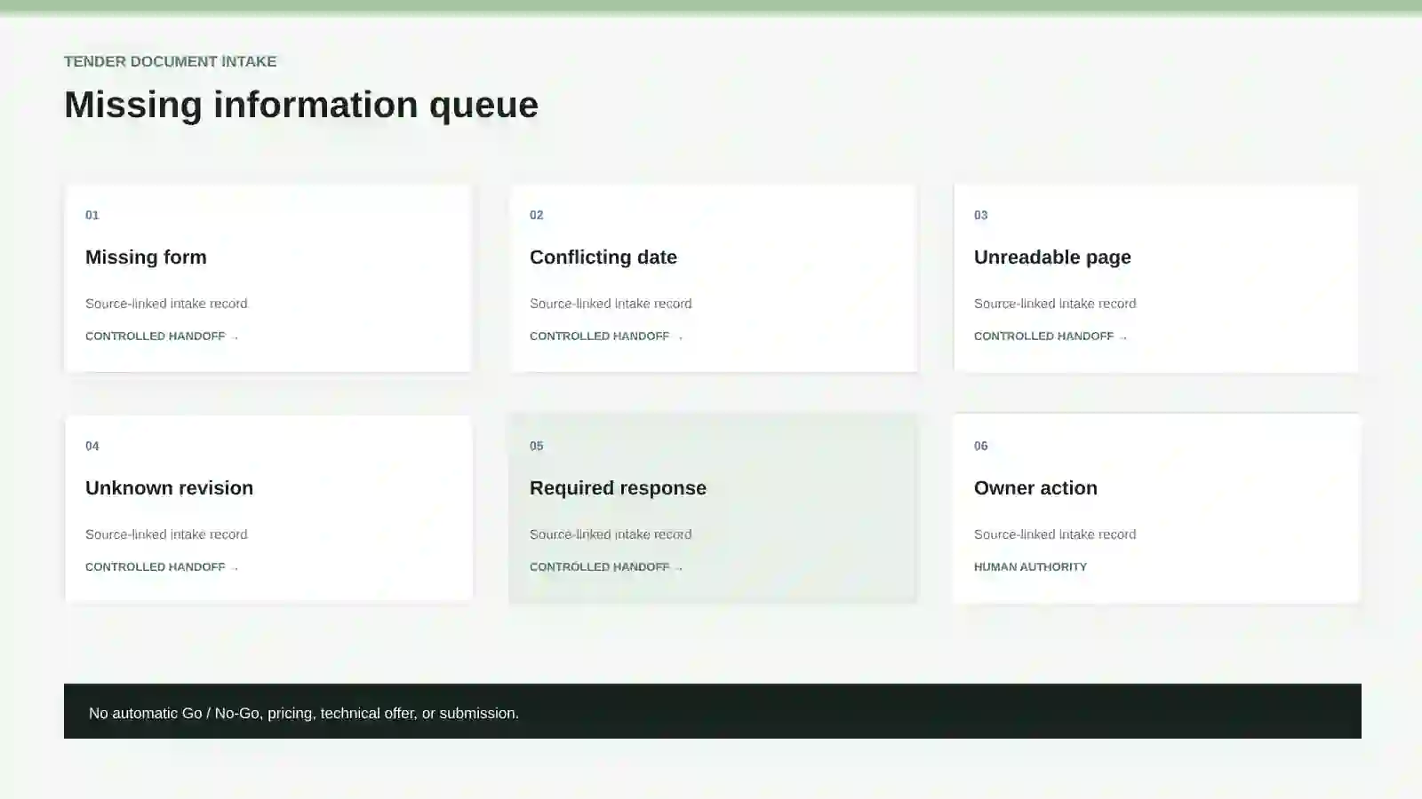Click the 01 number on Missing form card
Screen dimensions: 1422x799
click(x=92, y=215)
